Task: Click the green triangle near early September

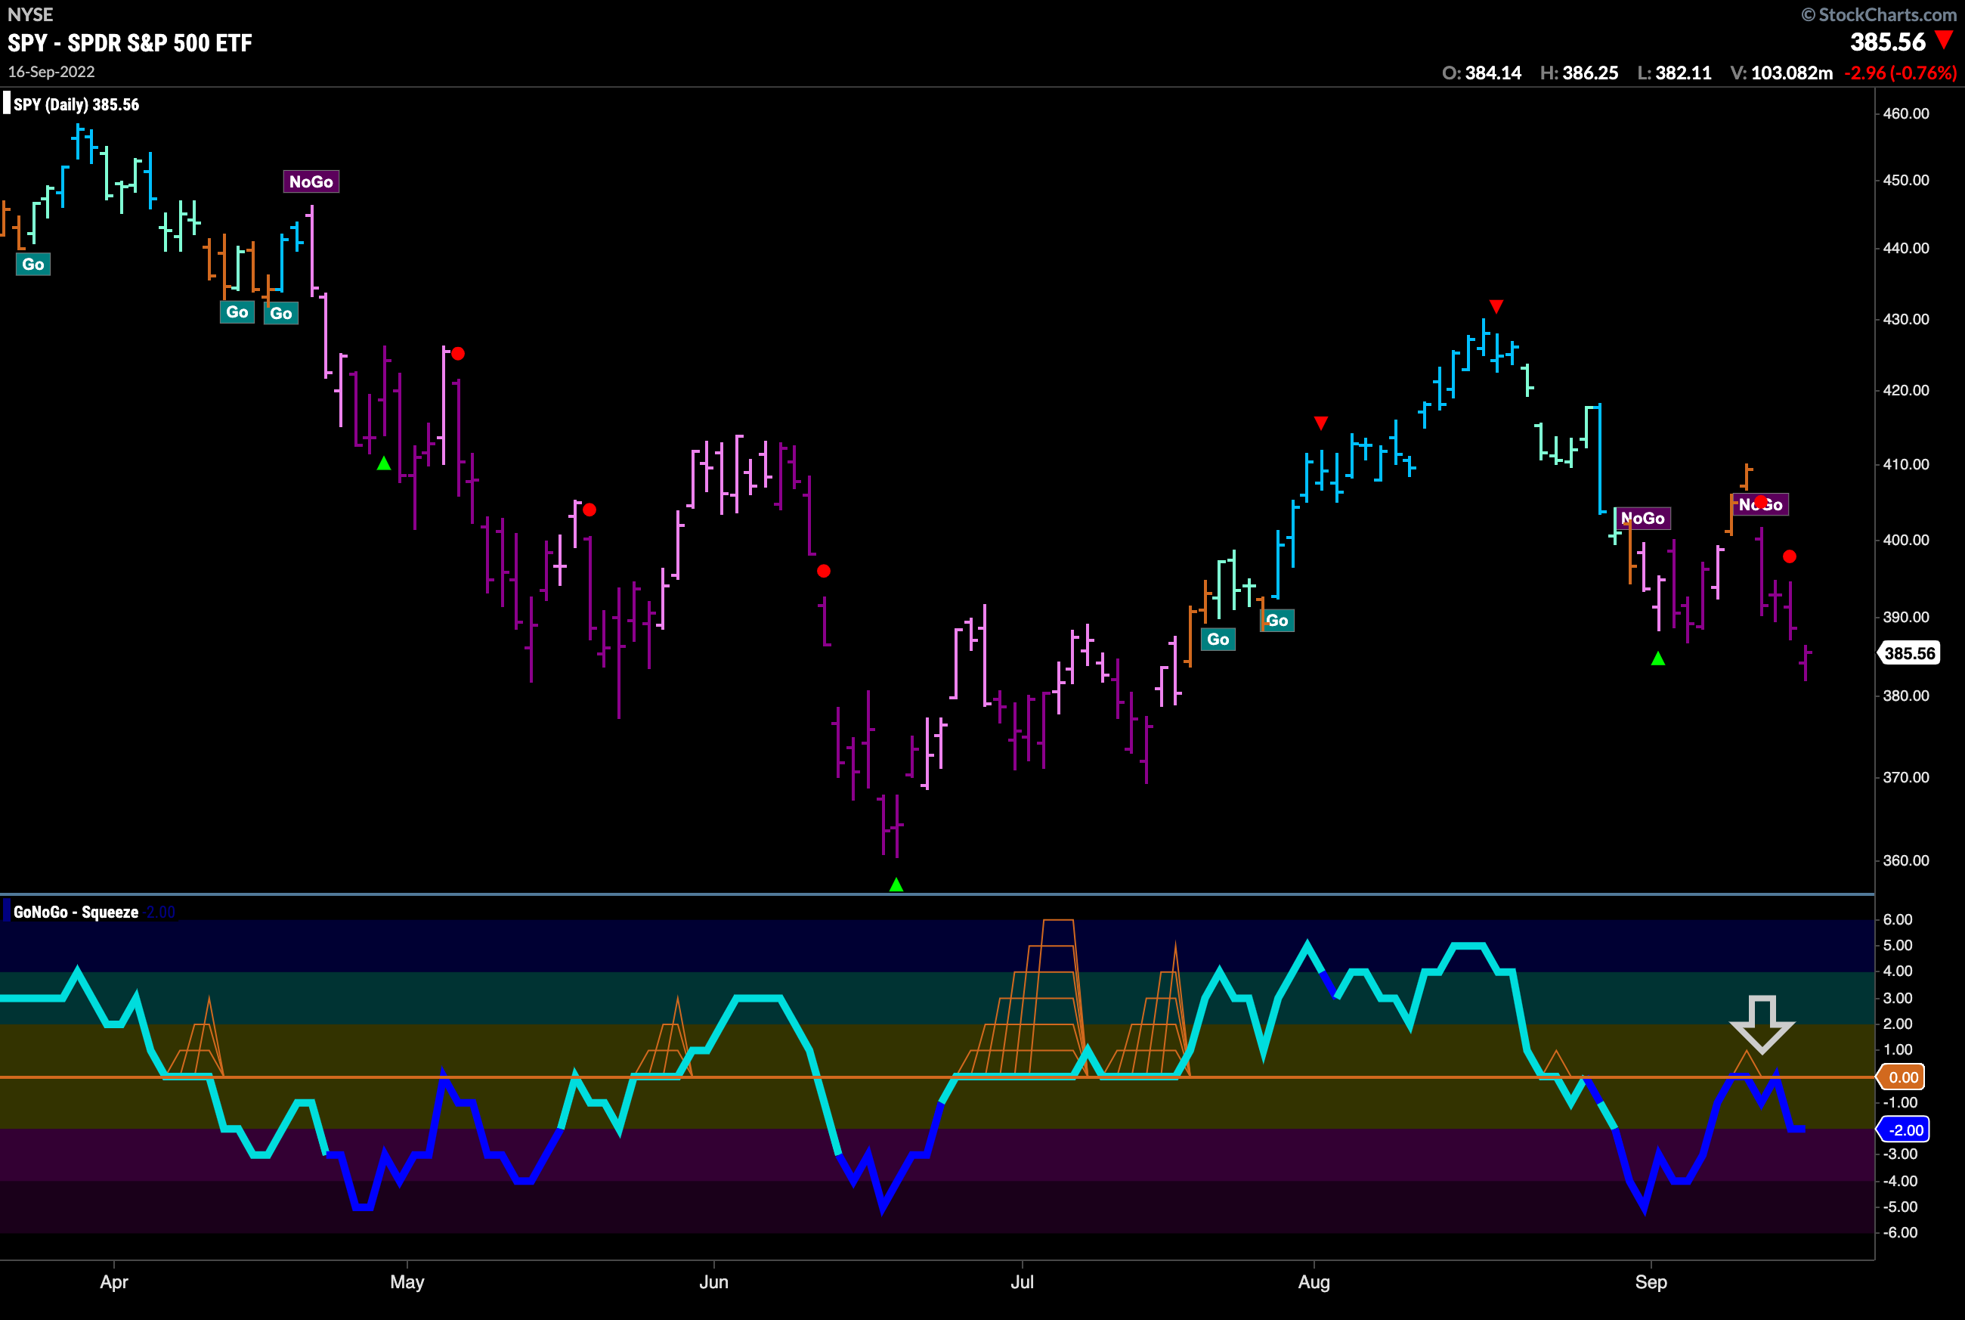Action: tap(1658, 658)
